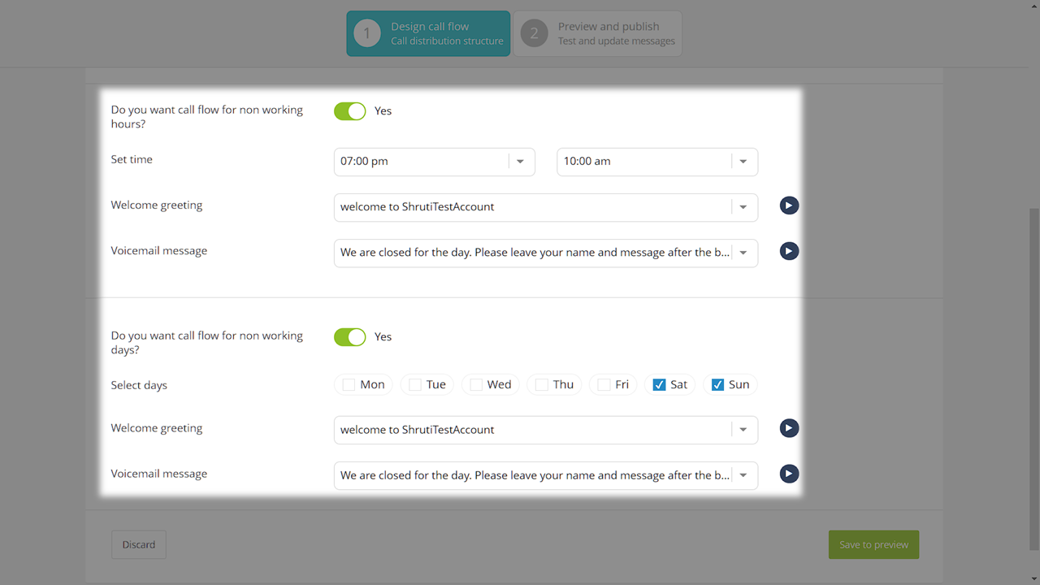Viewport: 1040px width, 585px height.
Task: Tick the Wed checkbox
Action: pos(476,385)
